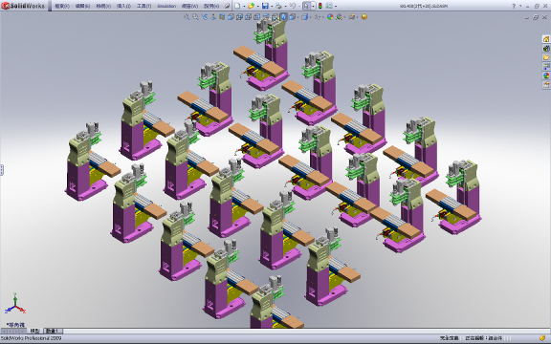Click the Section View icon
This screenshot has width=551, height=344.
[x=222, y=17]
